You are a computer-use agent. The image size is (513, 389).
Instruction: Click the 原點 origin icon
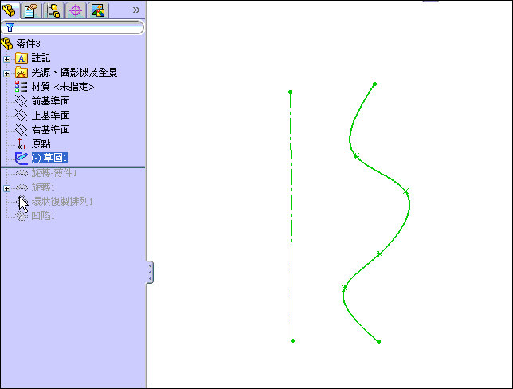(22, 143)
